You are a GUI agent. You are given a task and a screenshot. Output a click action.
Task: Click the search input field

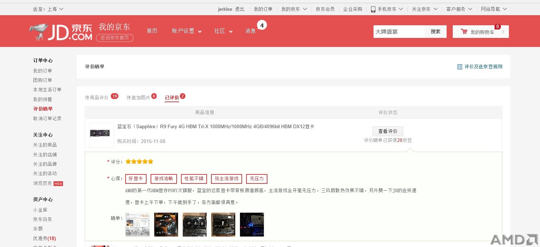399,32
